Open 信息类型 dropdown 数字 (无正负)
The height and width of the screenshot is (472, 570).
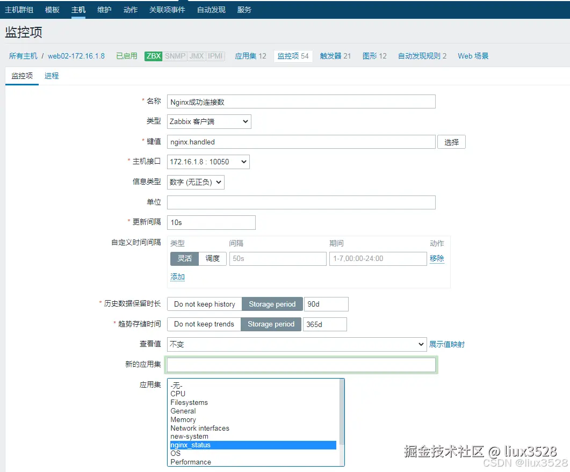tap(196, 182)
